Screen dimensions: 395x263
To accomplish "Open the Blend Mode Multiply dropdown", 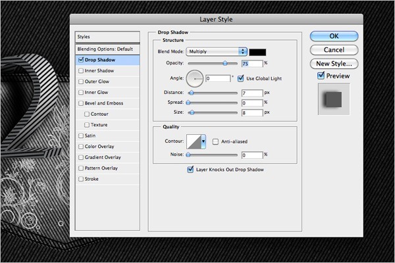I will [217, 51].
